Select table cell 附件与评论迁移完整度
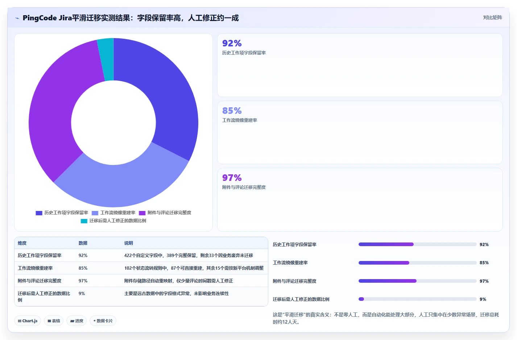 40,281
